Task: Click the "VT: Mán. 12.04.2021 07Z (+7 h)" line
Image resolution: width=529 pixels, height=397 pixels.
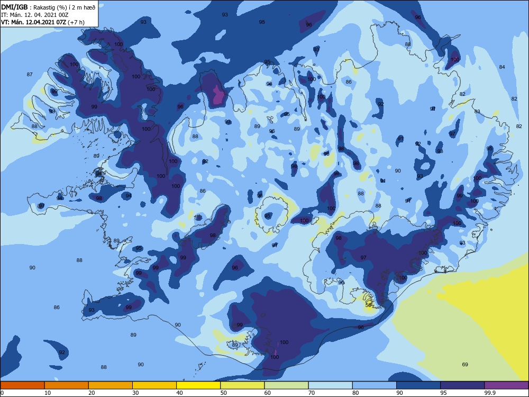Action: tap(43, 22)
